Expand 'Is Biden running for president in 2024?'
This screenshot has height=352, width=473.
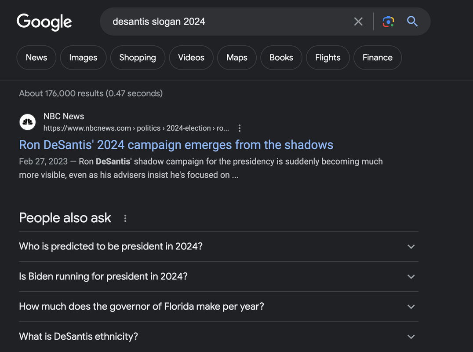pos(219,276)
